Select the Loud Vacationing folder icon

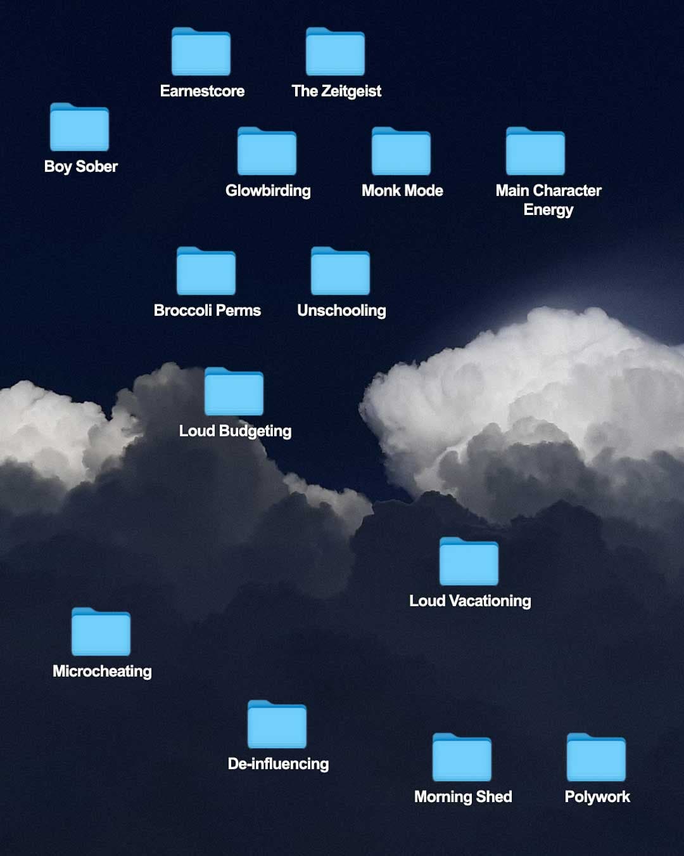pos(469,561)
